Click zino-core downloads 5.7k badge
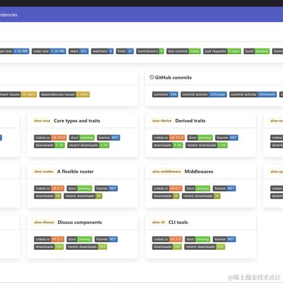 coord(49,145)
